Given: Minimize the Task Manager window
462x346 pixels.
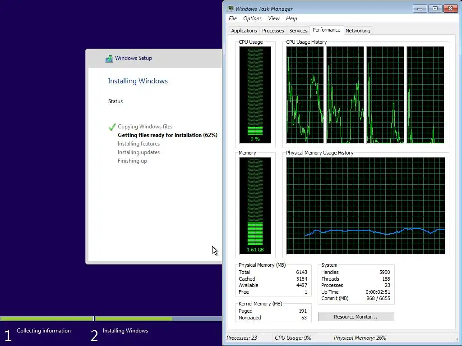Looking at the screenshot, I should point(420,9).
